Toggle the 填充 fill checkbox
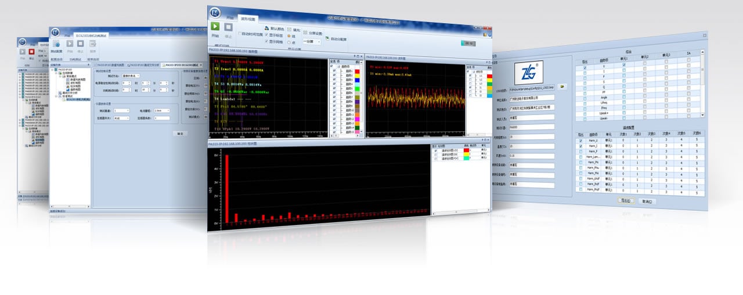This screenshot has height=295, width=743. tap(289, 28)
